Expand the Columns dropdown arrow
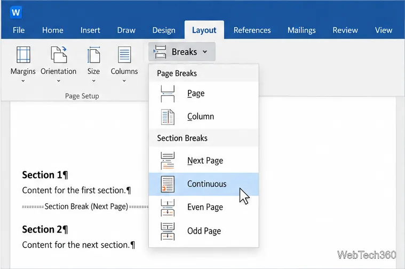The height and width of the screenshot is (269, 405). tap(124, 81)
